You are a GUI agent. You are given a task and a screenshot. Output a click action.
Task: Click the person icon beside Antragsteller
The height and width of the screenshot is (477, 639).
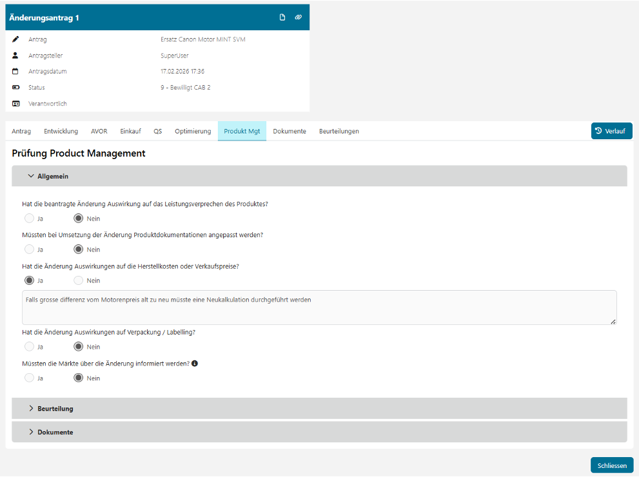pyautogui.click(x=15, y=55)
